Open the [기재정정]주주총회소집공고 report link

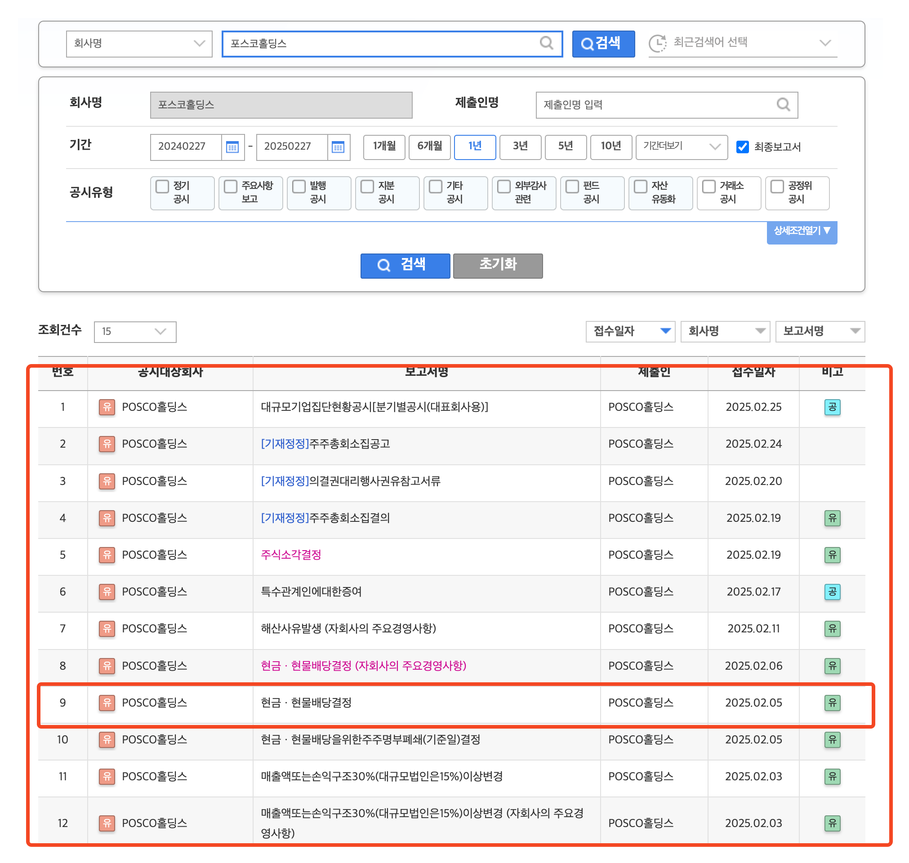(325, 444)
